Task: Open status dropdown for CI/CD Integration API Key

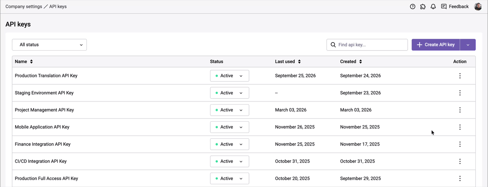Action: point(230,161)
